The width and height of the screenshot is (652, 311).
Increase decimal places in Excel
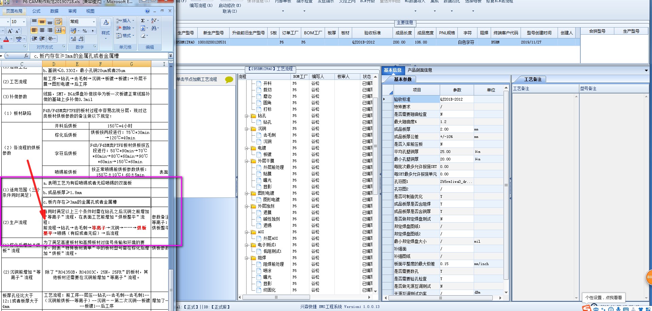click(x=73, y=39)
